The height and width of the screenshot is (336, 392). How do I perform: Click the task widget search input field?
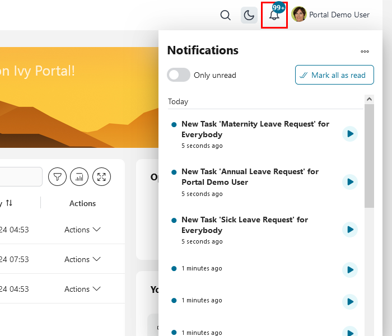point(21,177)
